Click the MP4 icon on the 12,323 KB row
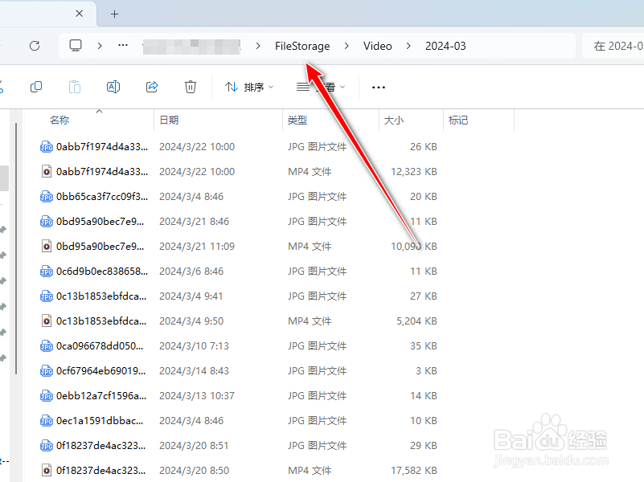 tap(47, 171)
